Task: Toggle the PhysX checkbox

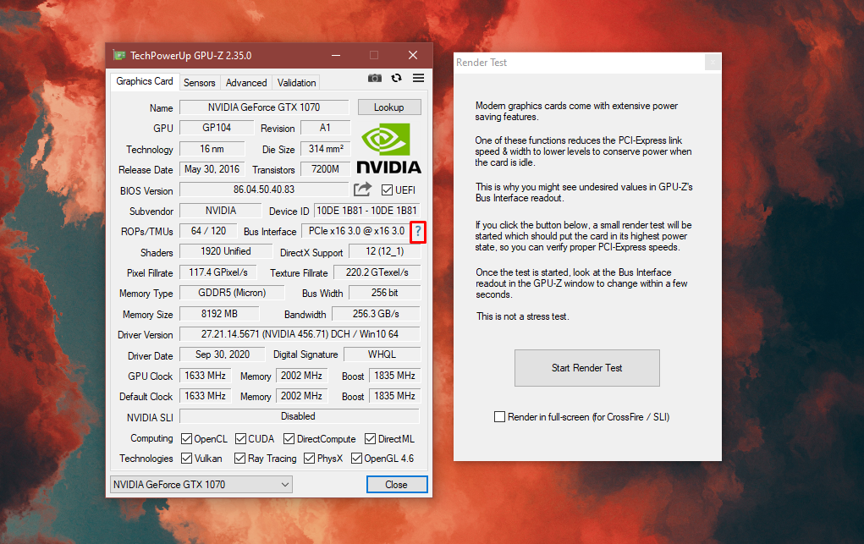Action: [309, 458]
